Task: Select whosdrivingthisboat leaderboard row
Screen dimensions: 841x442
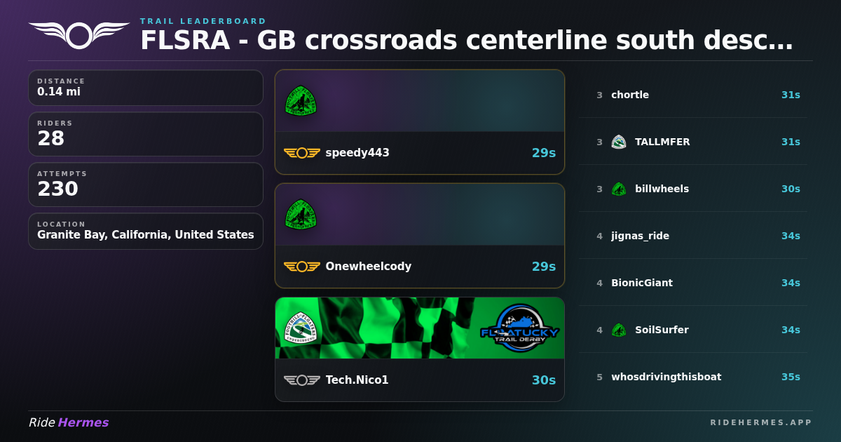Action: click(693, 377)
